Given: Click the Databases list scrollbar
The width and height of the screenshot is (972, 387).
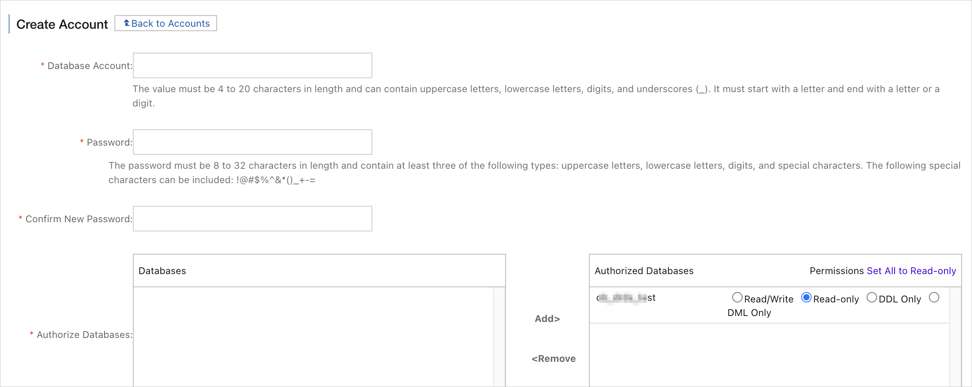Looking at the screenshot, I should coord(499,336).
